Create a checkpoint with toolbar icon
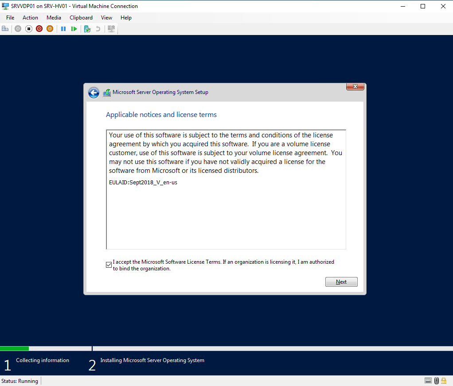 coord(87,29)
